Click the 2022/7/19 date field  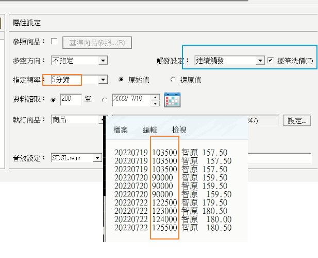point(130,99)
